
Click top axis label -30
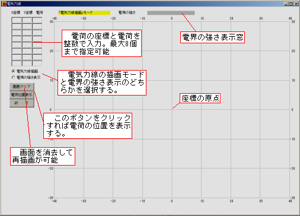tap(84, 18)
